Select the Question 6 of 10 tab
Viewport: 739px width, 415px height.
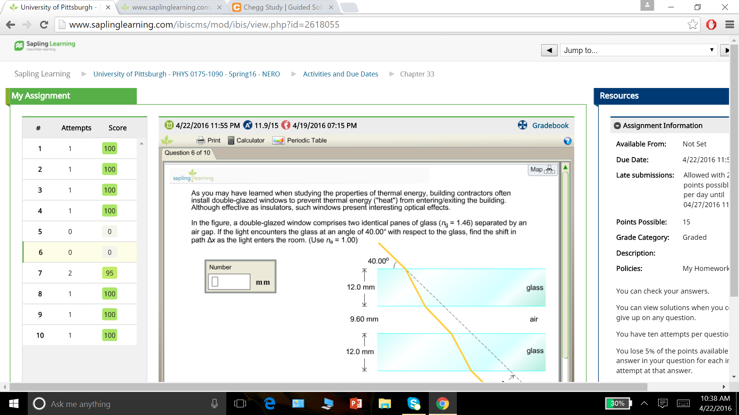pos(187,153)
